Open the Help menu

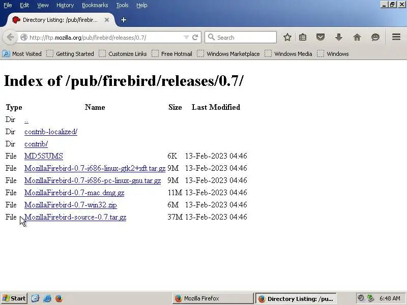[x=142, y=5]
